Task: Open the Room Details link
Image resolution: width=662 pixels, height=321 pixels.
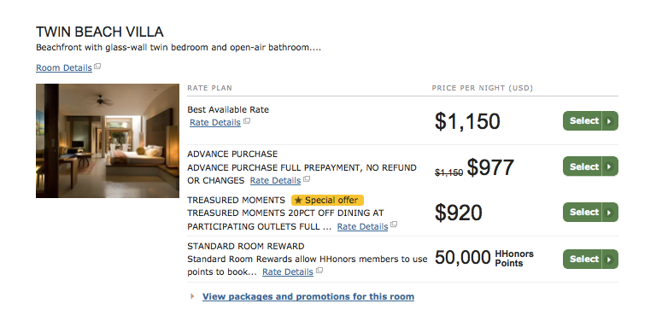Action: point(64,67)
